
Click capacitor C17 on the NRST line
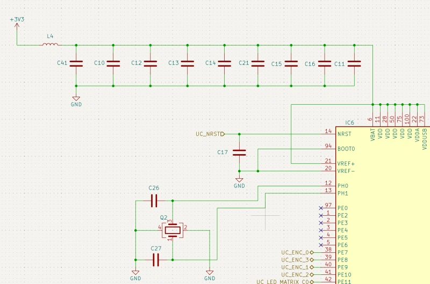tap(239, 152)
